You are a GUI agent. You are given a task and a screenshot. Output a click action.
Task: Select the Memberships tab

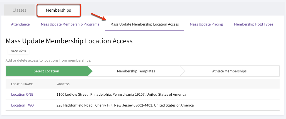click(x=58, y=10)
